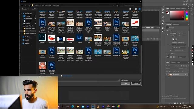
Task: Select landscape canvas orientation button
Action: click(x=176, y=39)
